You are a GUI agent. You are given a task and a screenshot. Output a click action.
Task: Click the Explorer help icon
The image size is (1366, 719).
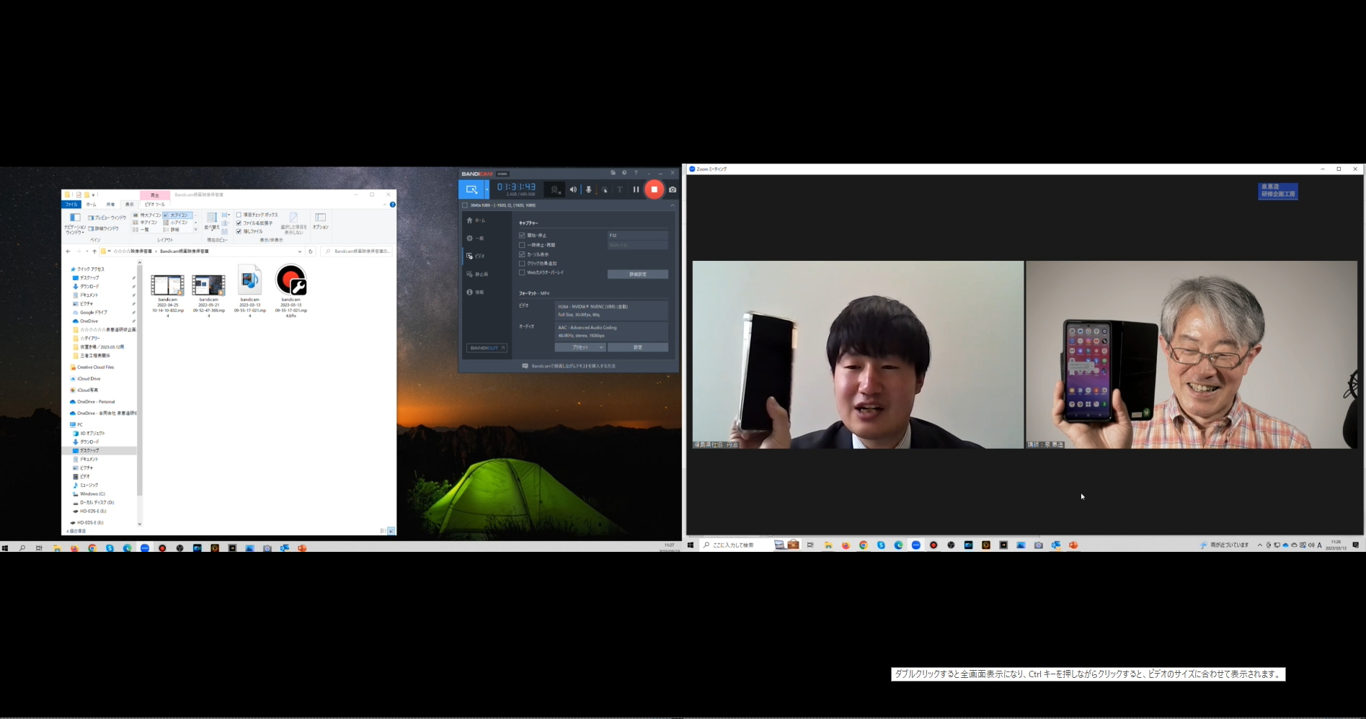tap(393, 205)
